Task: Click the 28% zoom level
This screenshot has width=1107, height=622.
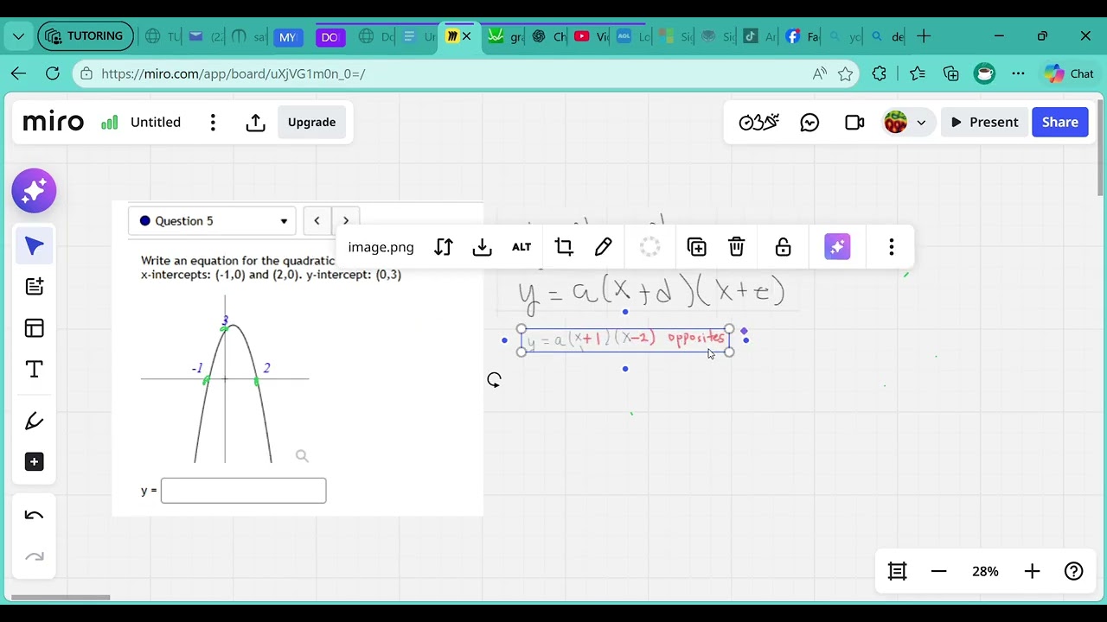Action: [x=985, y=571]
